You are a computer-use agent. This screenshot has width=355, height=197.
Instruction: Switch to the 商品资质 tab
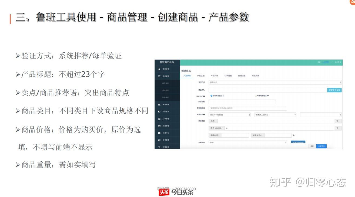click(256, 76)
